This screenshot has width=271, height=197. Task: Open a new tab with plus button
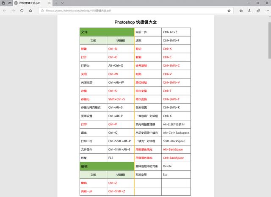pyautogui.click(x=56, y=3)
